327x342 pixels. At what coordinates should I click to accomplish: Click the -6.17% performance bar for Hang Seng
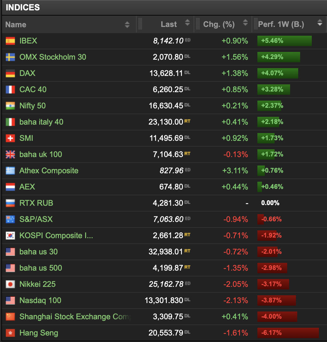288,333
